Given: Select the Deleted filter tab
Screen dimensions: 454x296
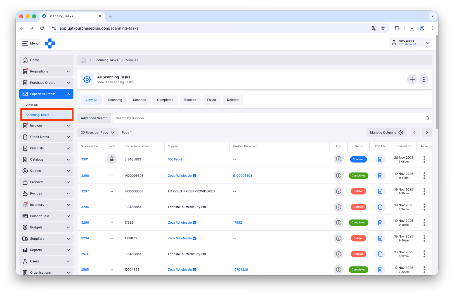Looking at the screenshot, I should [233, 100].
